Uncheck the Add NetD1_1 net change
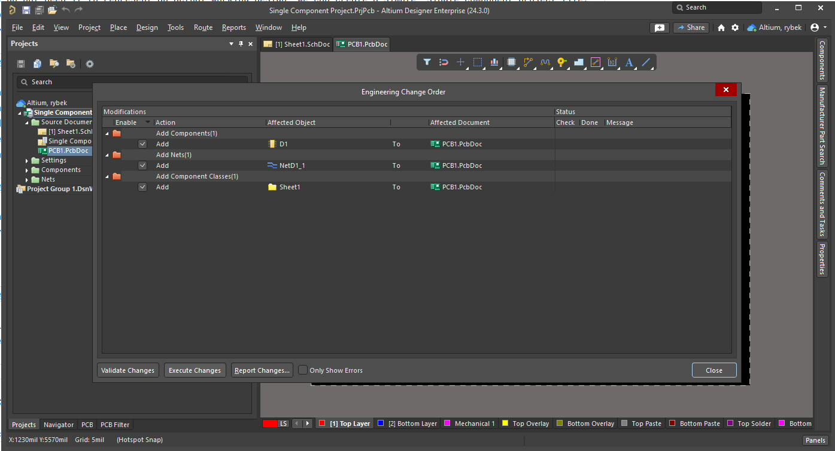Viewport: 835px width, 451px height. click(x=142, y=165)
